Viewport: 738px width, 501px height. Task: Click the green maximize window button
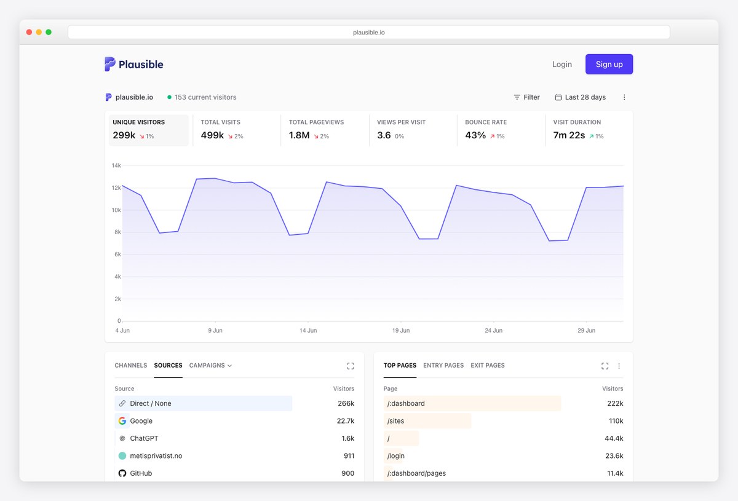pos(49,32)
